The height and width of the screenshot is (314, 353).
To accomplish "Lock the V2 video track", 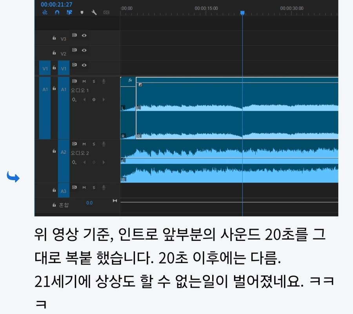I will [x=54, y=52].
